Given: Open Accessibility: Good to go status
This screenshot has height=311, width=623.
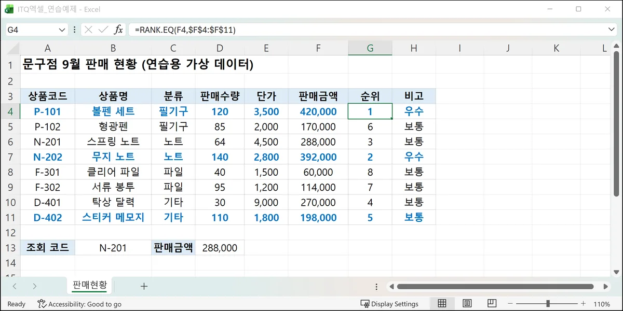Looking at the screenshot, I should pos(79,304).
